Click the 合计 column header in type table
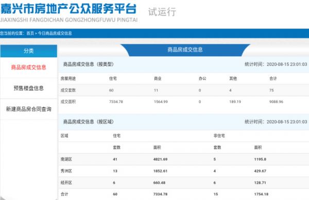This screenshot has height=200, width=309. pyautogui.click(x=273, y=78)
